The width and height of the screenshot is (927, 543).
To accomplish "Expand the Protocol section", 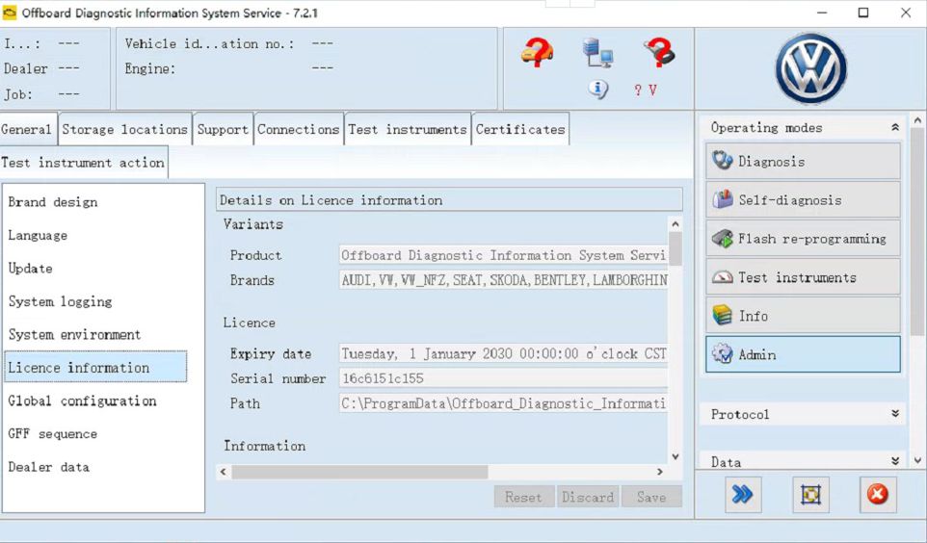I will point(895,414).
